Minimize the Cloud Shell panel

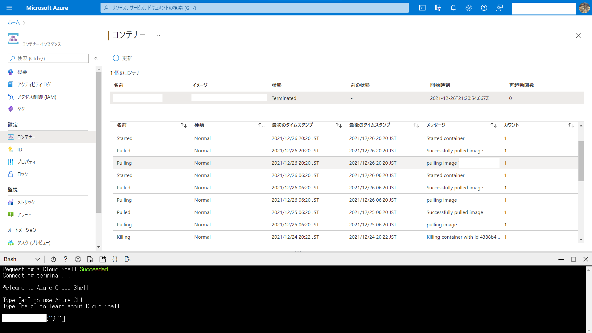coord(561,259)
